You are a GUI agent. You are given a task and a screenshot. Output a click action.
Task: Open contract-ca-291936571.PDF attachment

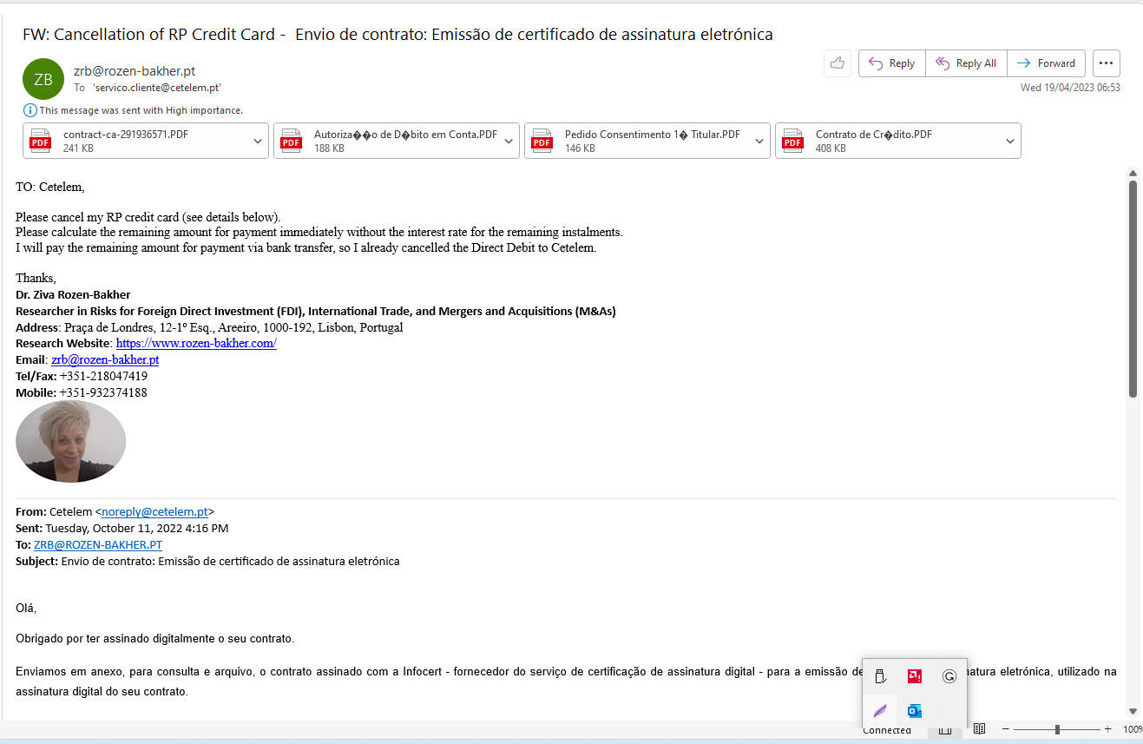137,141
